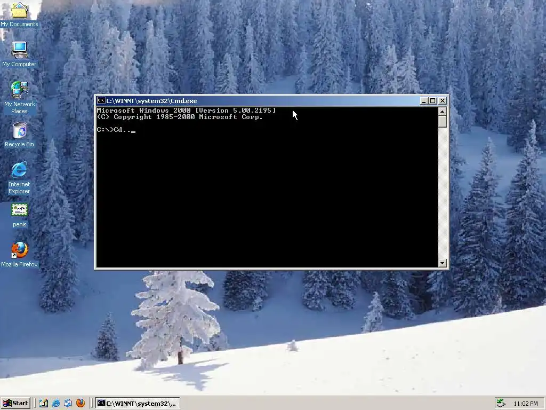Launch Outlook Express from quick launch

point(68,404)
